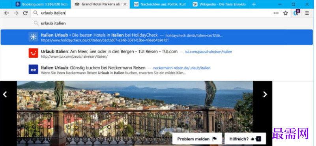Choose the Neckermann Reisen suggestion
This screenshot has width=316, height=146.
pyautogui.click(x=157, y=69)
